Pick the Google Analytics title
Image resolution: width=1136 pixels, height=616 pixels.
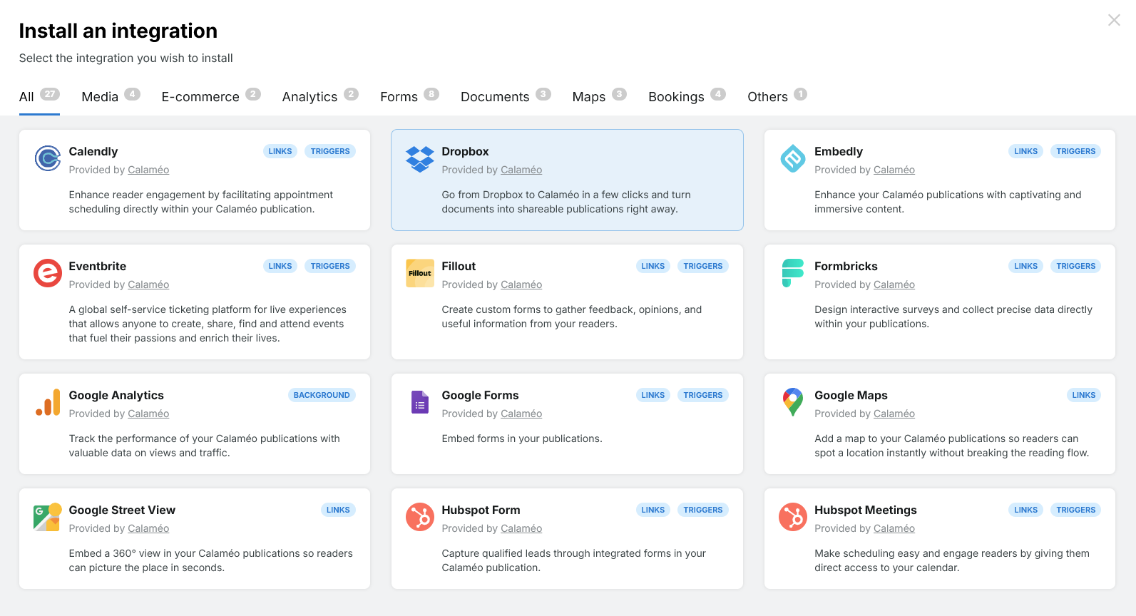(x=116, y=395)
